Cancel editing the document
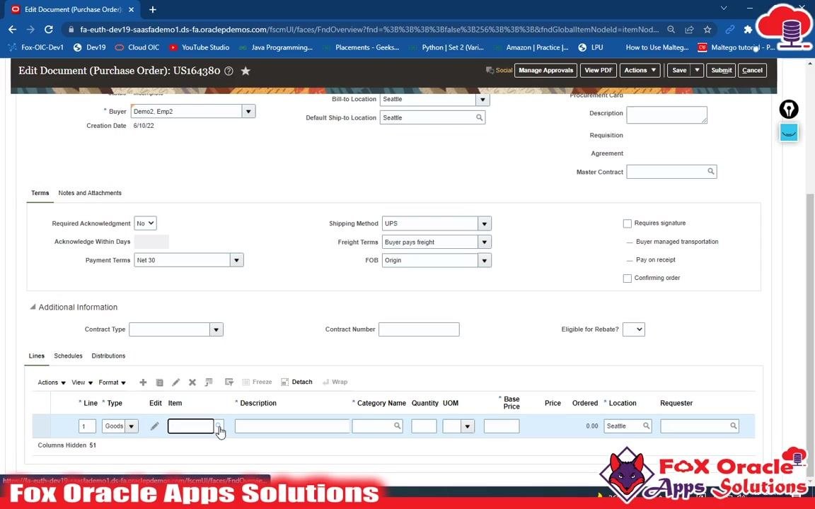The height and width of the screenshot is (509, 815). [x=752, y=70]
